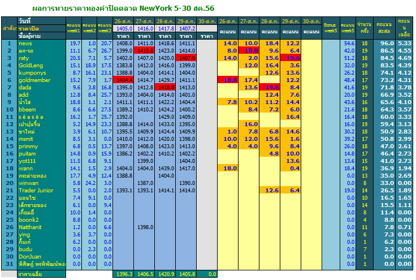
Task: Click the 'week2' score column header
Action: pyautogui.click(x=89, y=28)
